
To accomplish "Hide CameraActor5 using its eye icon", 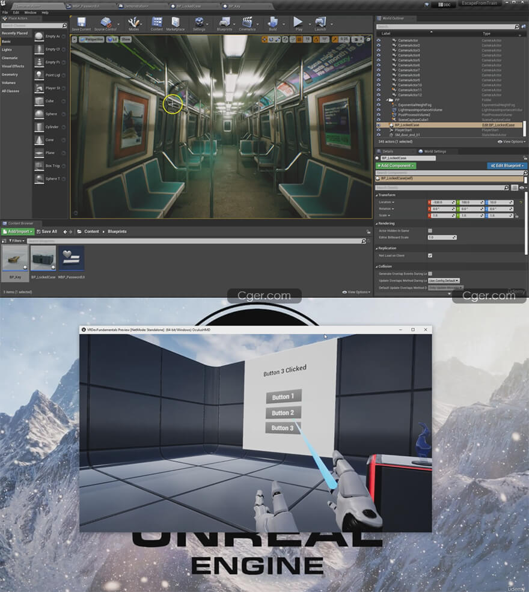I will click(379, 60).
